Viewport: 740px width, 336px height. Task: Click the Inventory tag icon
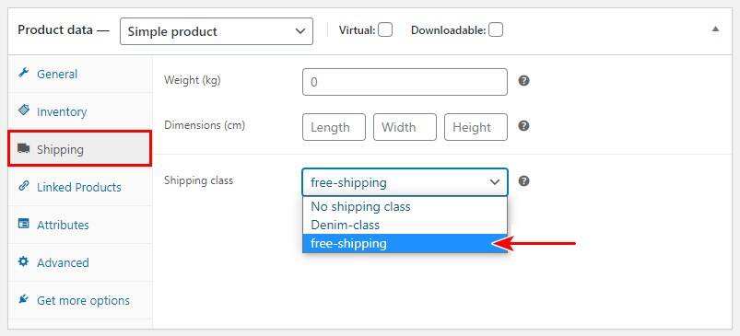[24, 110]
